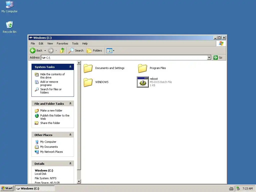Click the 'Local Disk' detail text
The height and width of the screenshot is (192, 256).
(x=40, y=174)
